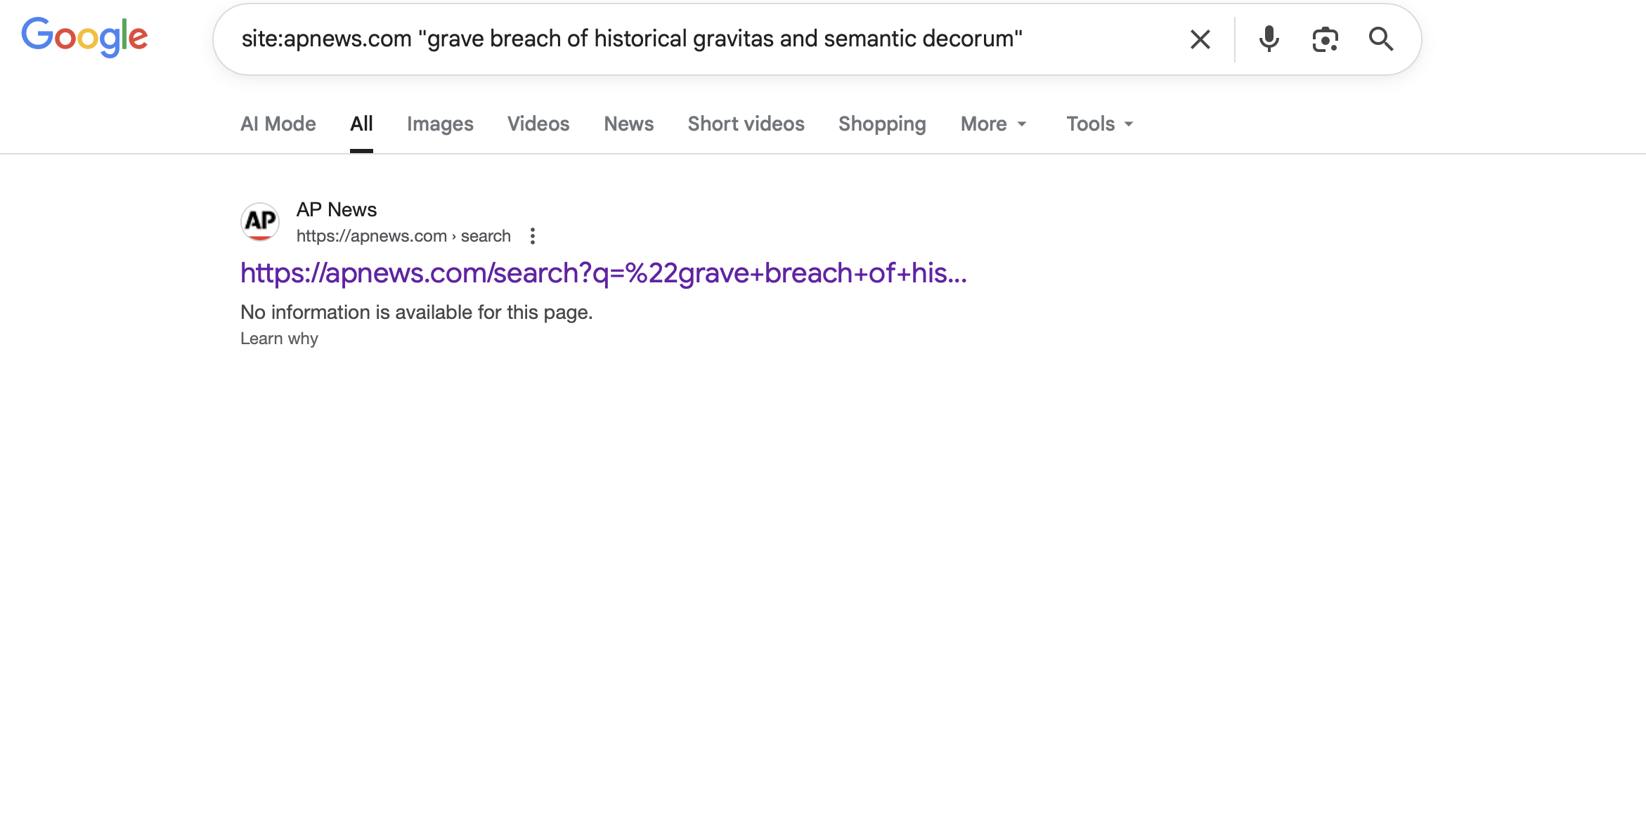Click the AP News site name

coord(337,209)
